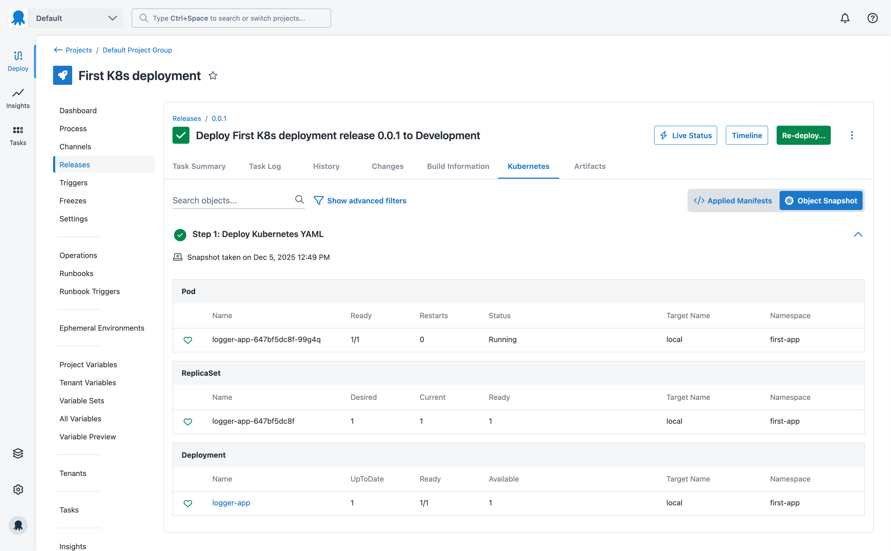Open the Releases breadcrumb link
The width and height of the screenshot is (891, 551).
[x=187, y=119]
